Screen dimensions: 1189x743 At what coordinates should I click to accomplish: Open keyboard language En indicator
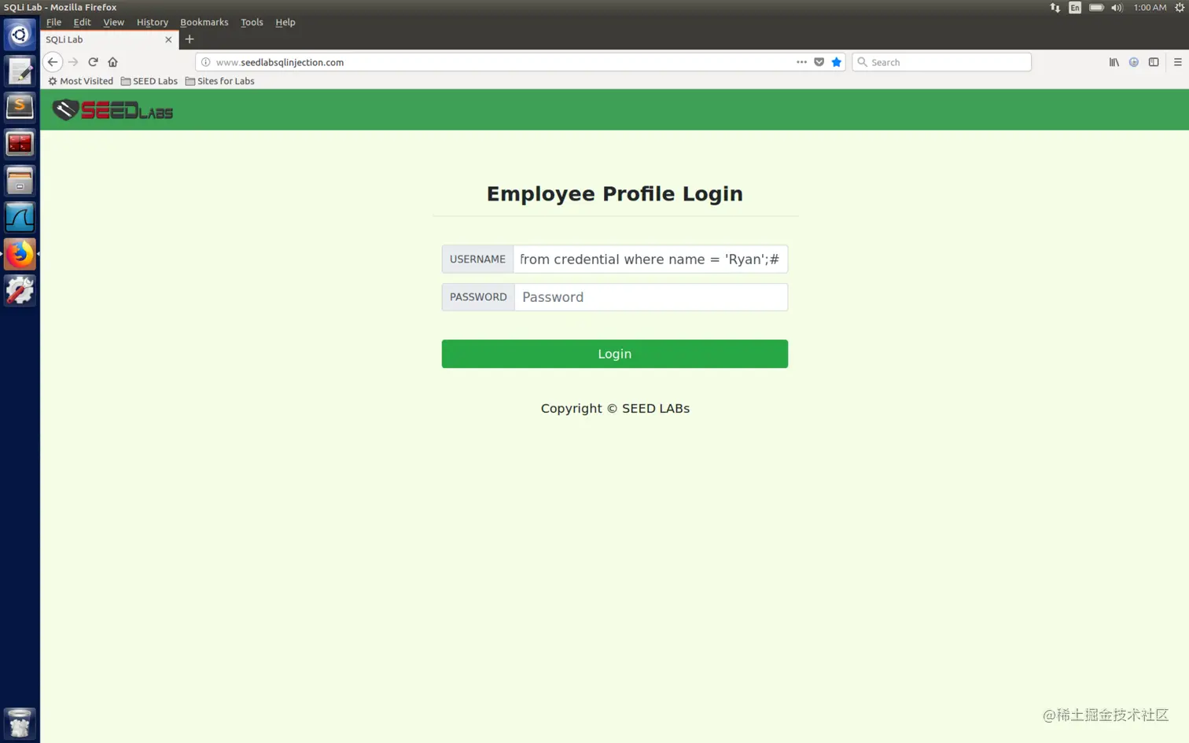tap(1075, 7)
